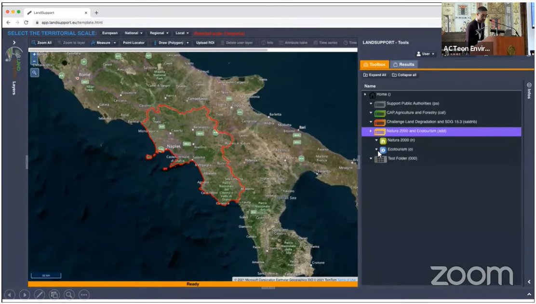Click the gray Support Public Authorities icon

(x=380, y=104)
